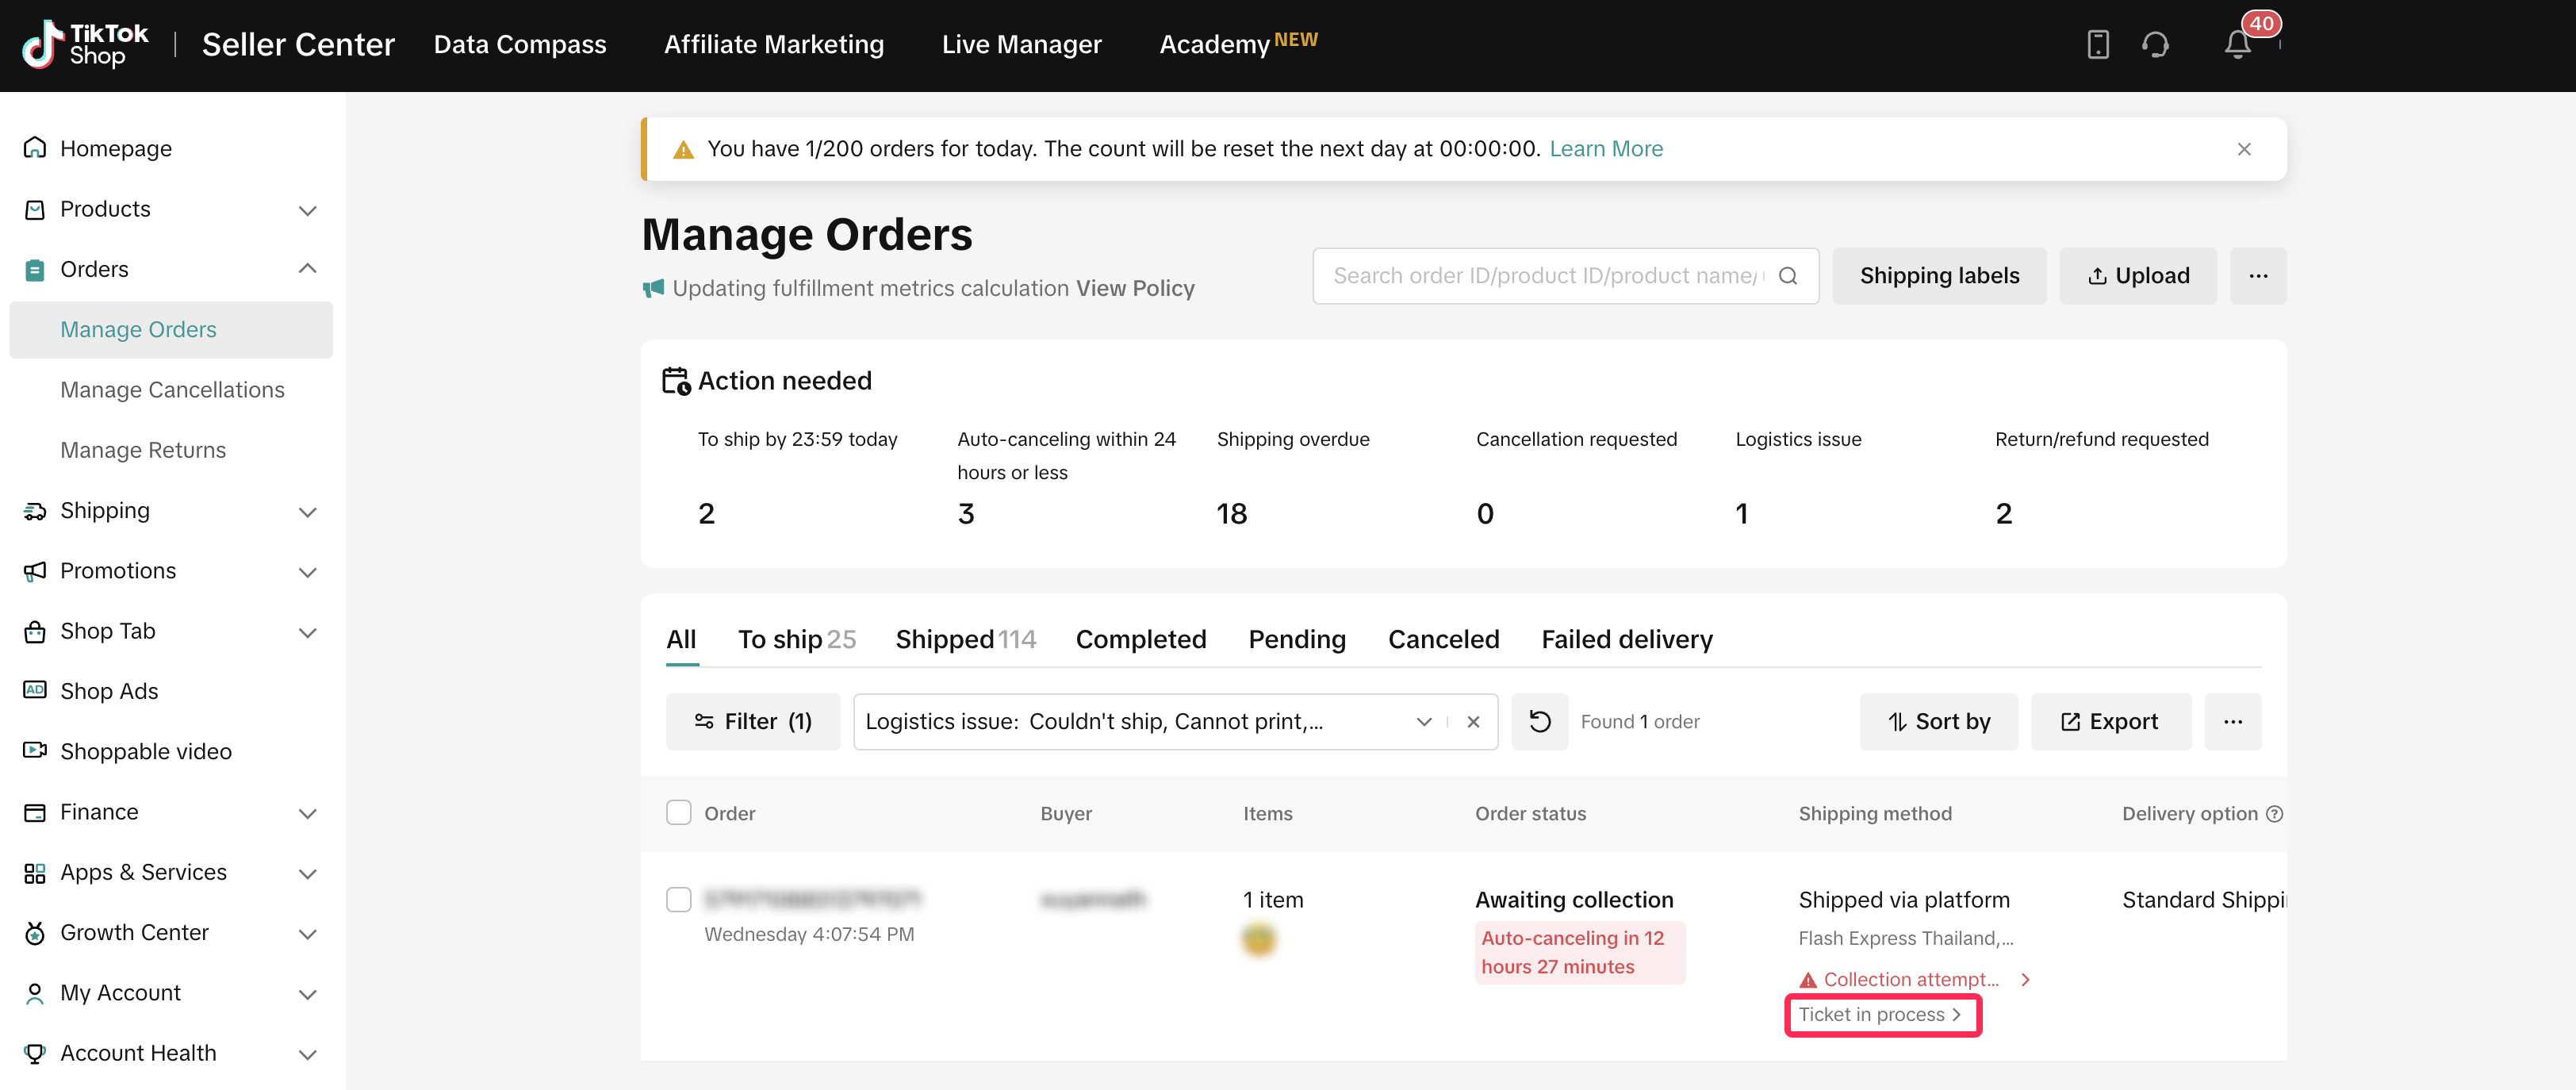
Task: Expand the Products sidebar menu
Action: pyautogui.click(x=307, y=210)
